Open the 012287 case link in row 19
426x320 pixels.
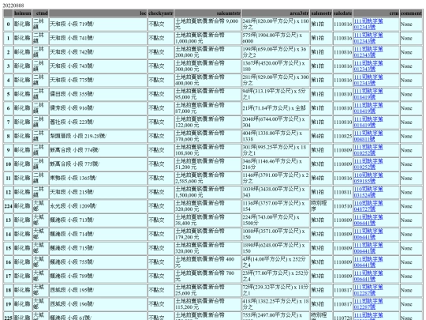tap(368, 304)
